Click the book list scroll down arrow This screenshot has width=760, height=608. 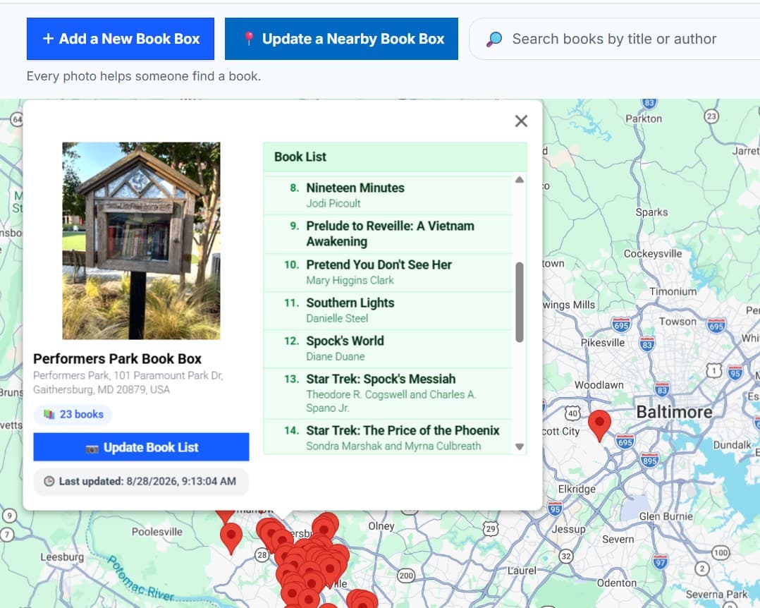520,446
